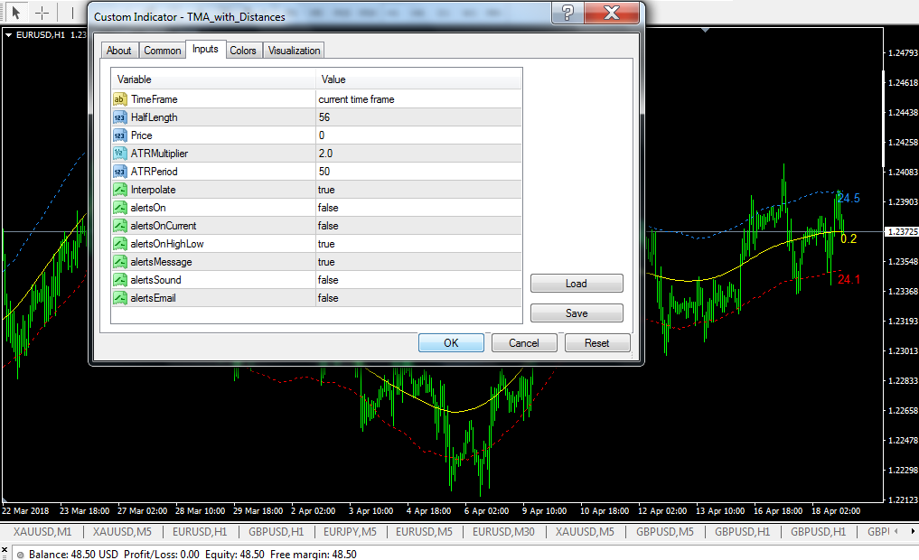919x560 pixels.
Task: Edit the ATRPeriod value 50
Action: (418, 172)
